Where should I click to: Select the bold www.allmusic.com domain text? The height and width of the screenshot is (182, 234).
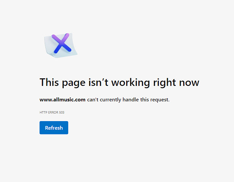coord(62,100)
